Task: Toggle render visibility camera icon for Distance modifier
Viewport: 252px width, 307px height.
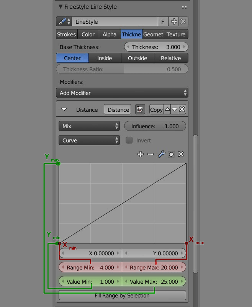Action: [140, 109]
